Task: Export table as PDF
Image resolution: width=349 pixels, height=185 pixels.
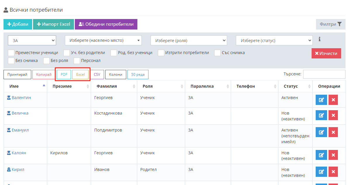Action: point(64,75)
